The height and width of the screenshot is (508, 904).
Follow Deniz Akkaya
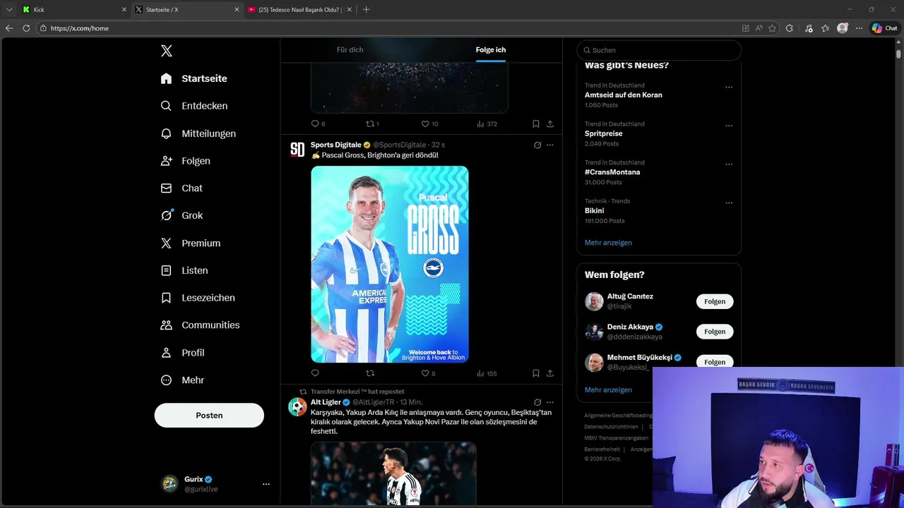click(x=715, y=332)
